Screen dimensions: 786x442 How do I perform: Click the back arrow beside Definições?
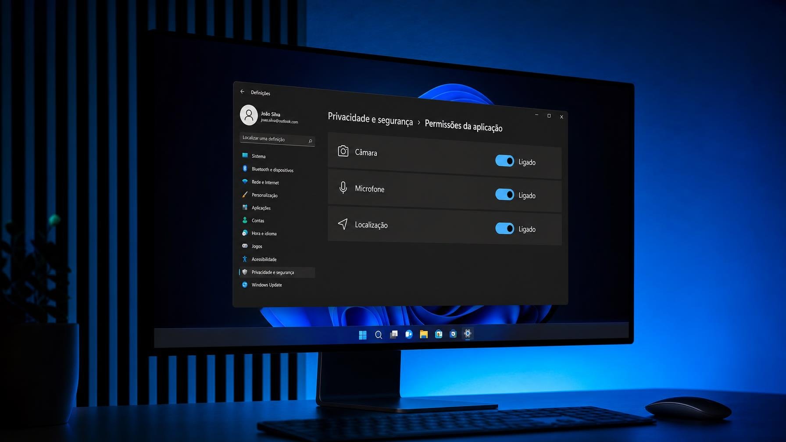(x=242, y=92)
